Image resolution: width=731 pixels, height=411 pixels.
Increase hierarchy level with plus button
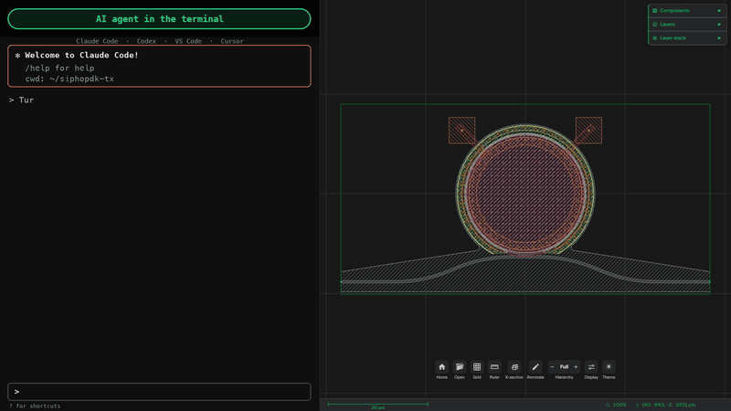click(x=576, y=367)
